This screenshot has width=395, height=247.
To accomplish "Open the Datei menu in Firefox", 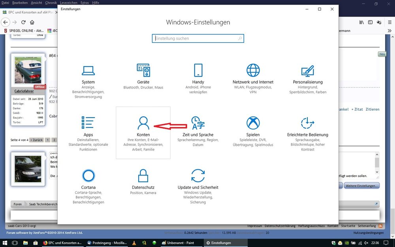I will point(5,2).
